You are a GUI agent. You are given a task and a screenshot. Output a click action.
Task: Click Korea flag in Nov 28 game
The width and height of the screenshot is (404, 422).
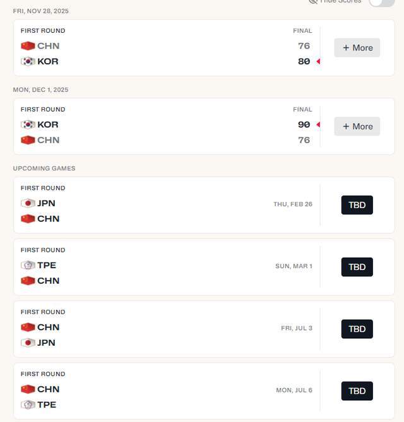click(x=28, y=62)
